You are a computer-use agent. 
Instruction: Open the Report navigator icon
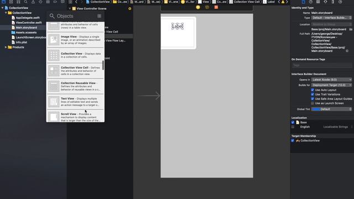[x=63, y=2]
